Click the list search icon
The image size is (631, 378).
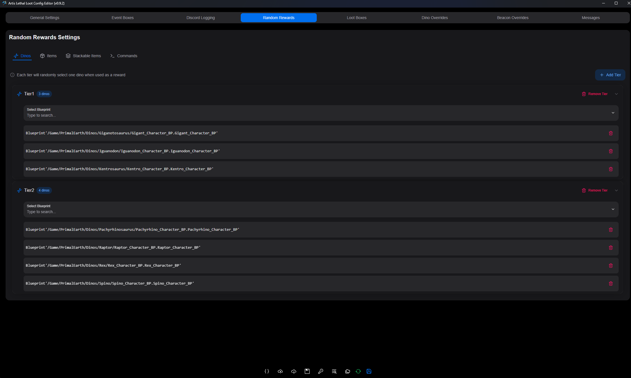coord(334,371)
